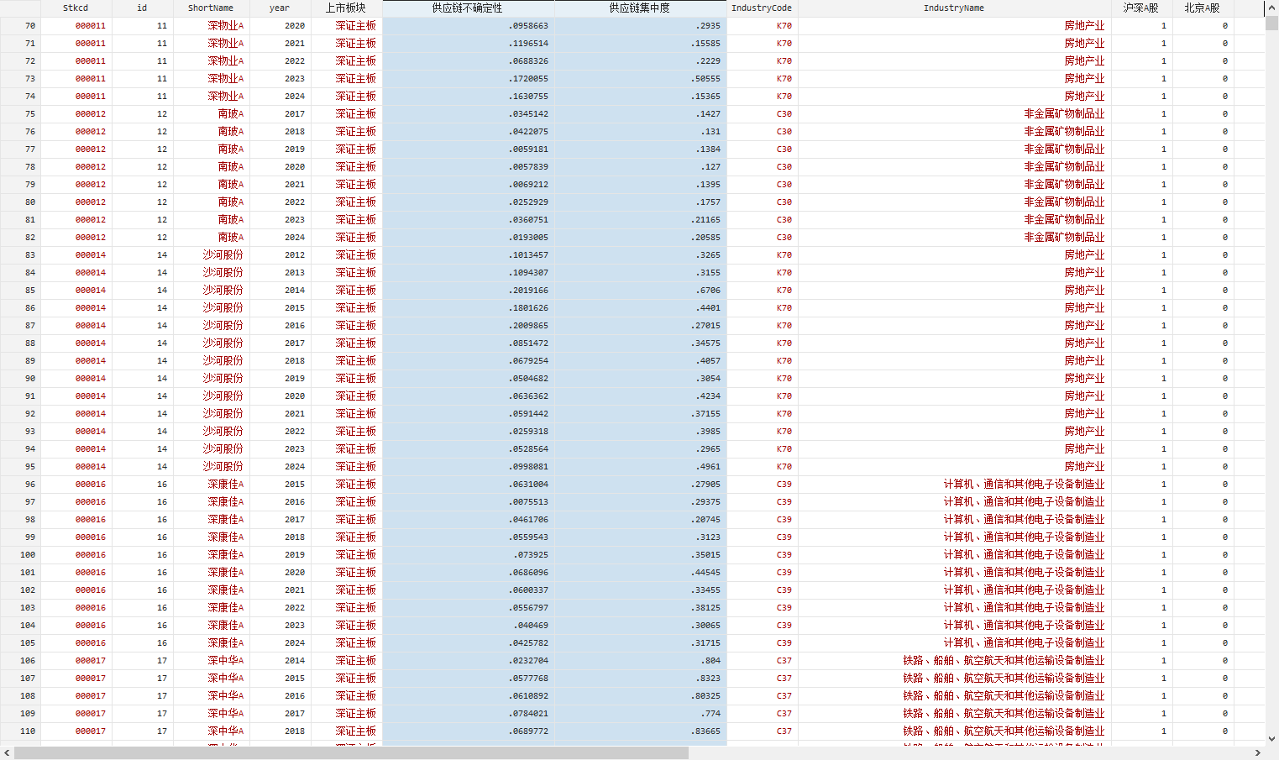The image size is (1279, 760).
Task: Click the vertical scrollbar down arrow
Action: click(1271, 739)
